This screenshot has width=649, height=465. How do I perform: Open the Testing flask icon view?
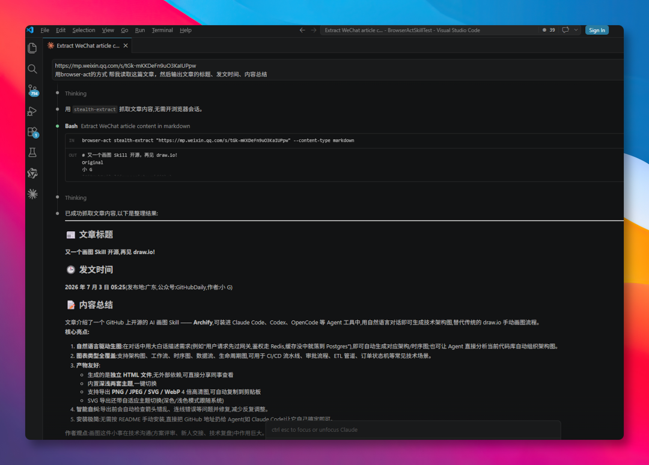pos(32,153)
